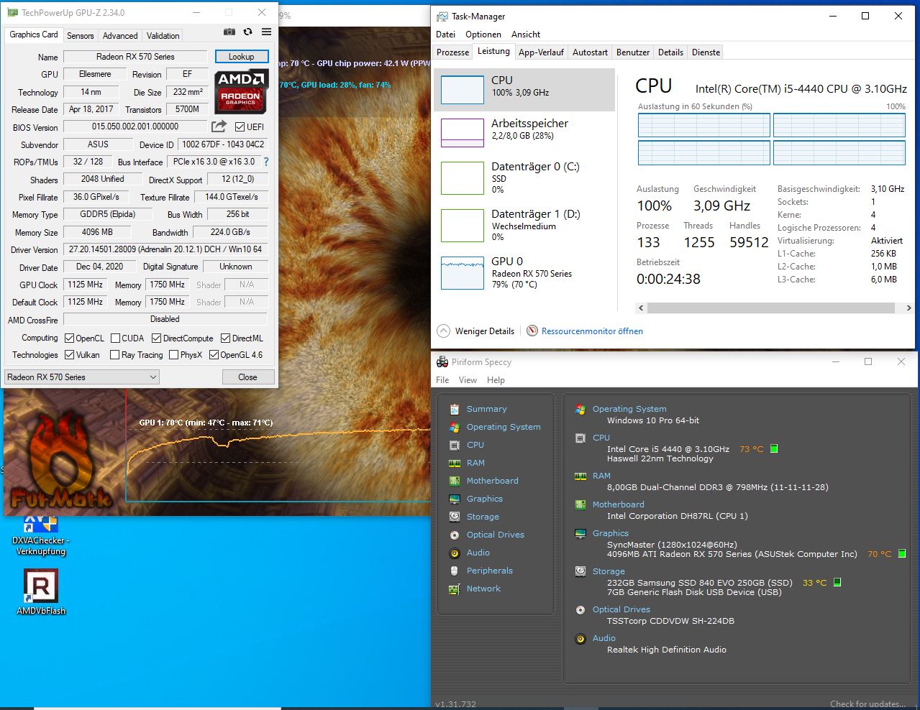Open the AMDVbFlash desktop shortcut
The image size is (920, 710).
(41, 593)
